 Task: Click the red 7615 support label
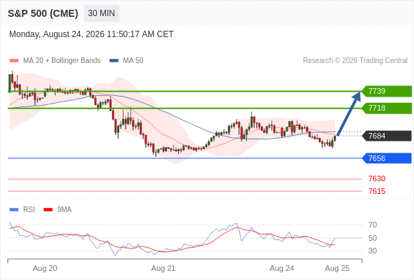[377, 191]
